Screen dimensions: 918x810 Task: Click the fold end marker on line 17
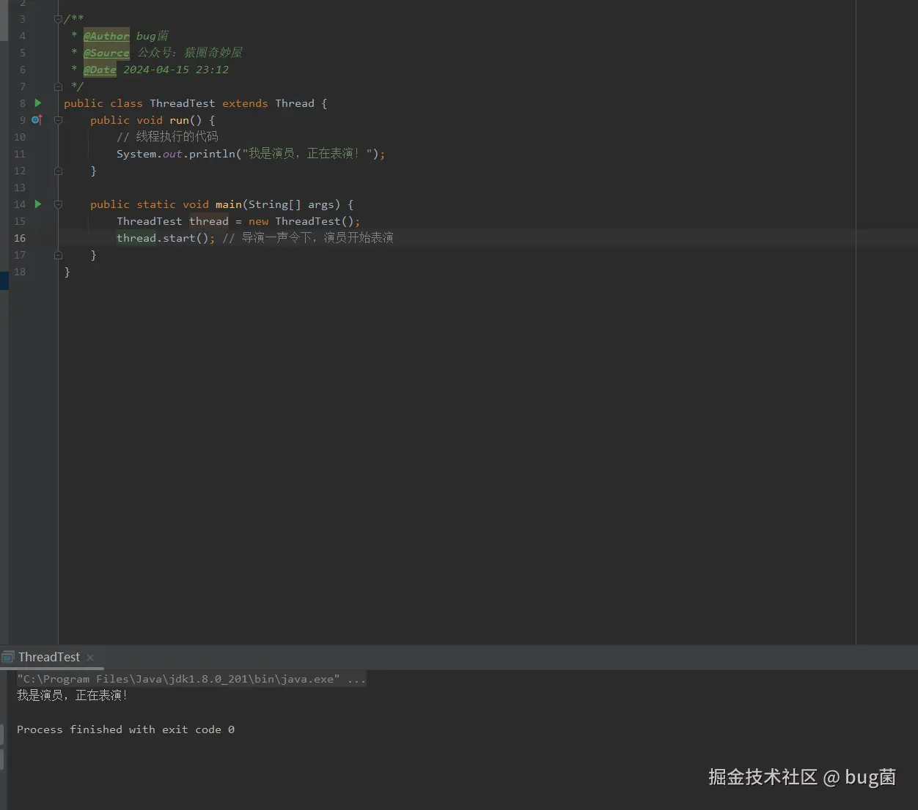pos(58,255)
